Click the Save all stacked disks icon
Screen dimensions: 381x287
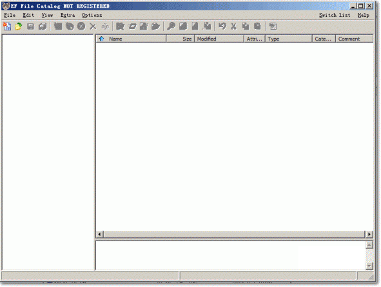[43, 26]
